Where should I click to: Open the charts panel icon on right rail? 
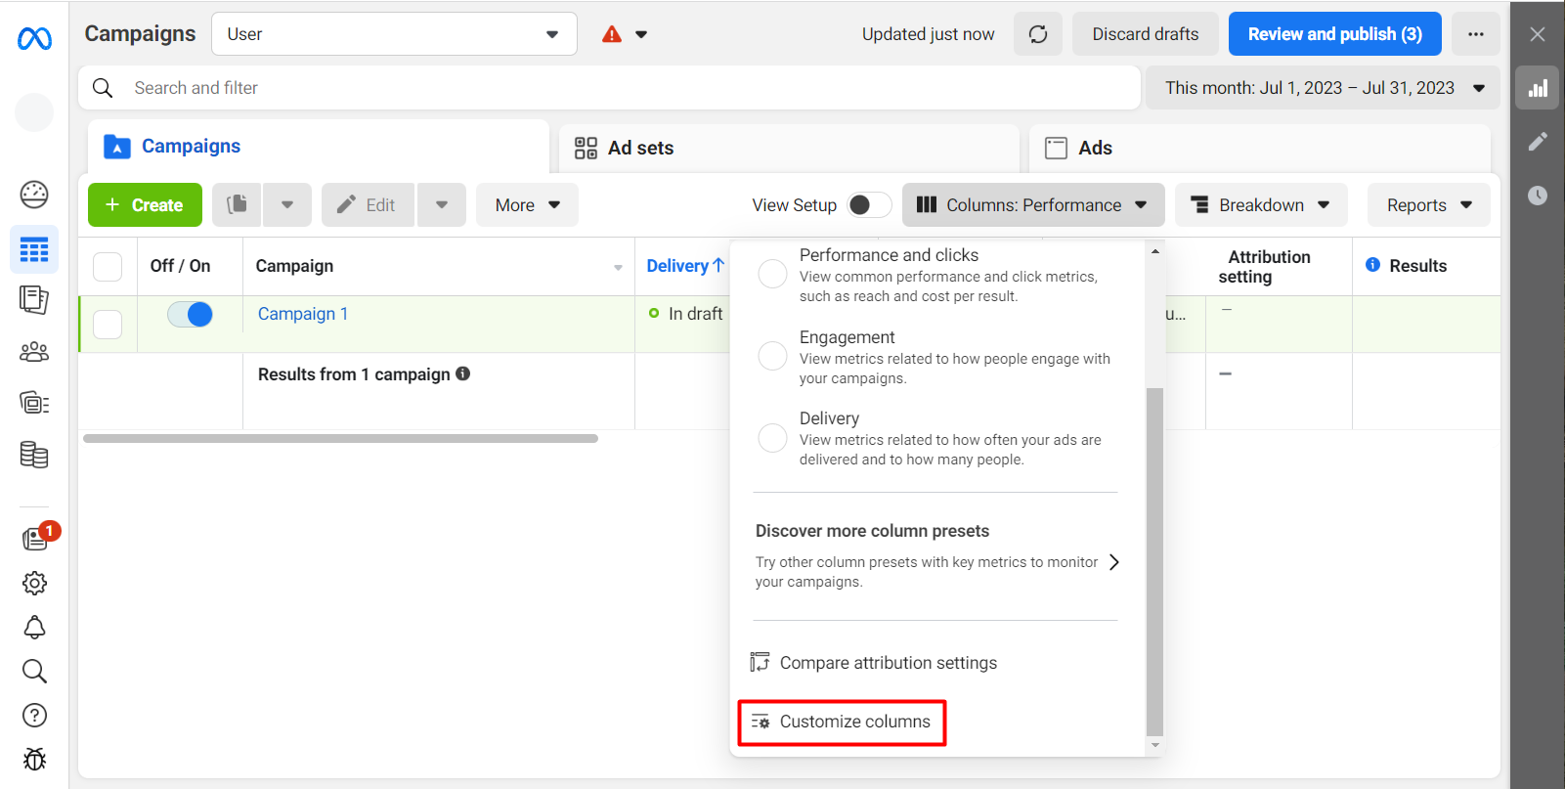pos(1538,88)
